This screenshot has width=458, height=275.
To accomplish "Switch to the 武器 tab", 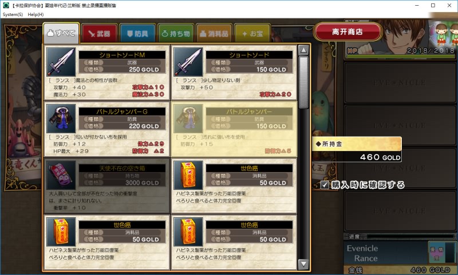I will 99,34.
